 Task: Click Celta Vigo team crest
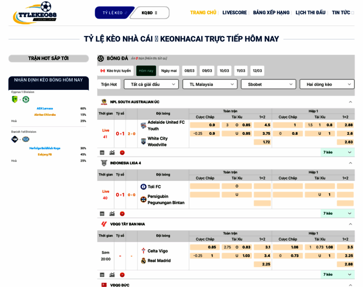click(x=144, y=251)
